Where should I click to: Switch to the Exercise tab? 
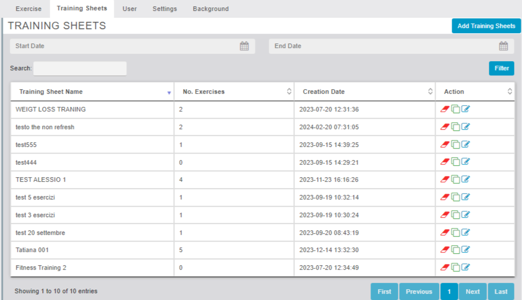click(x=28, y=9)
